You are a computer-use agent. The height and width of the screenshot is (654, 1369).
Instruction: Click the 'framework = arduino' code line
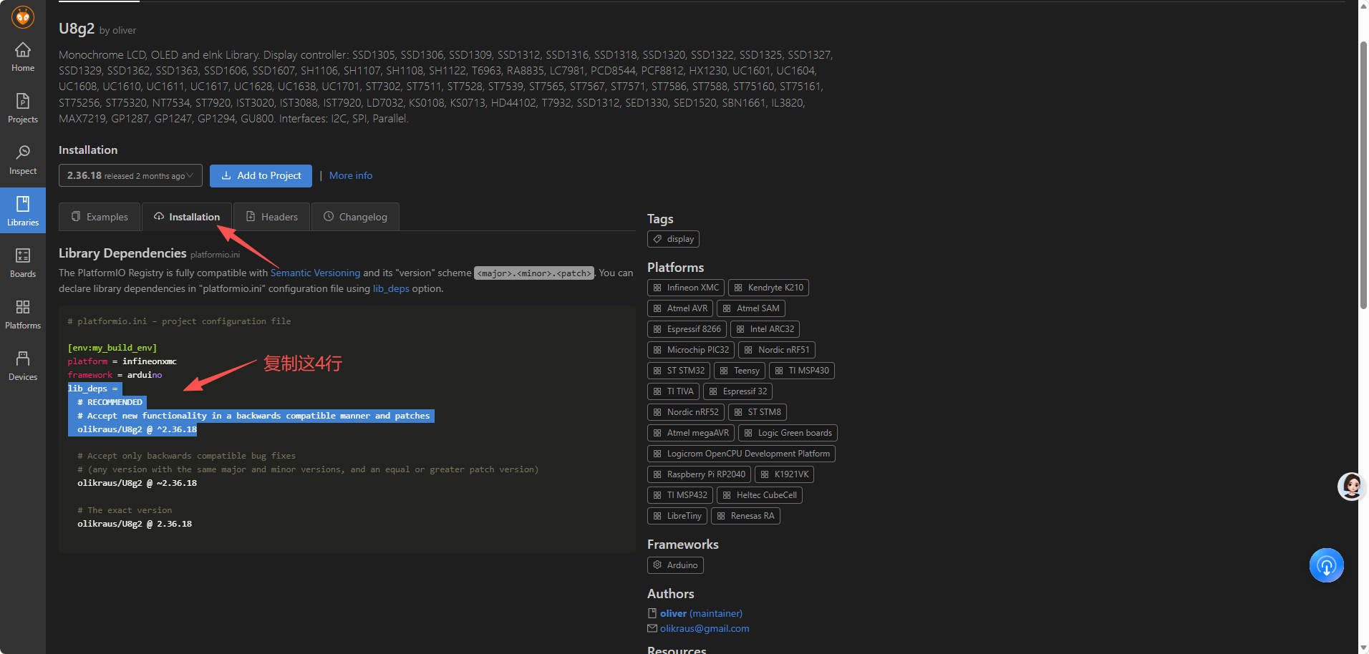tap(115, 375)
